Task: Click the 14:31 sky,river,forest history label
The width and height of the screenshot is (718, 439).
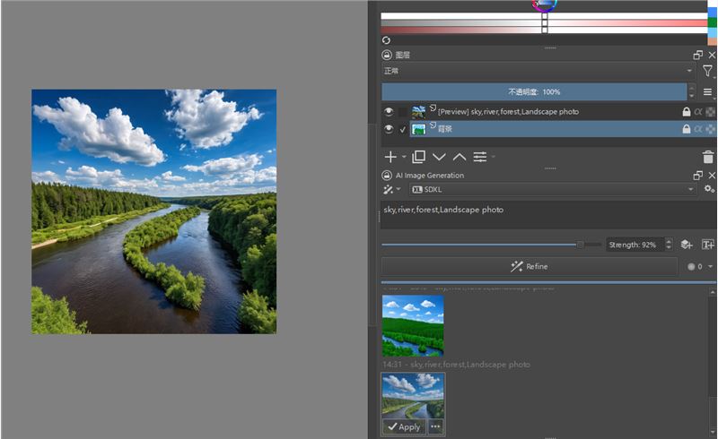Action: point(456,365)
